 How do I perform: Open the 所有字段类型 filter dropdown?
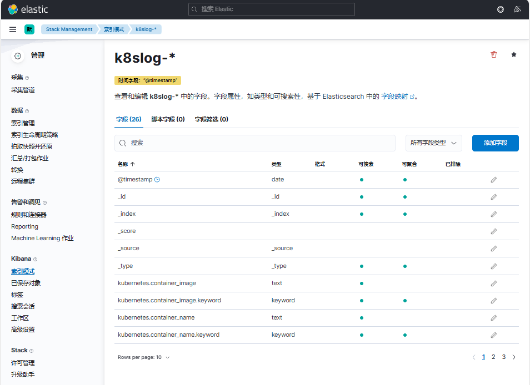click(433, 143)
